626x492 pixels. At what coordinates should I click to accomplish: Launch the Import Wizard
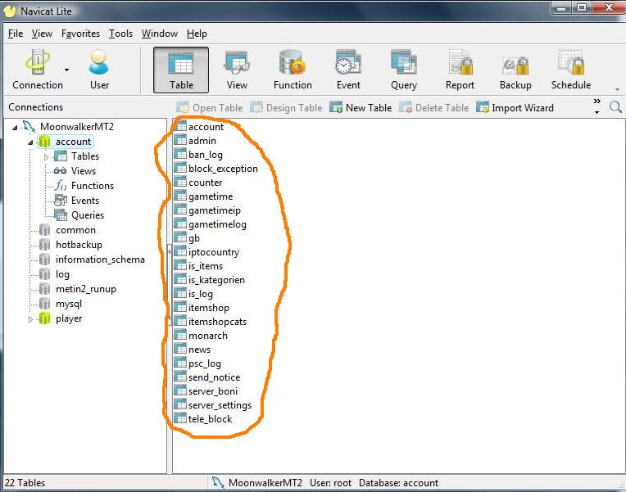(x=515, y=108)
